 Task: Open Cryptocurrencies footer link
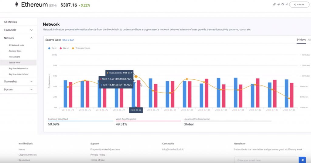[28, 155]
